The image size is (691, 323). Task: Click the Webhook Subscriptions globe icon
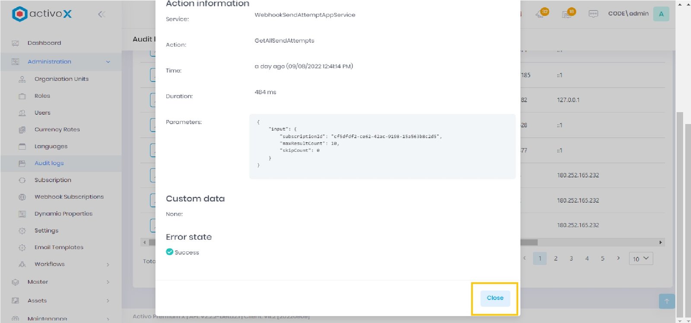pyautogui.click(x=22, y=197)
